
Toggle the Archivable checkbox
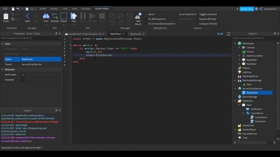coord(23,75)
